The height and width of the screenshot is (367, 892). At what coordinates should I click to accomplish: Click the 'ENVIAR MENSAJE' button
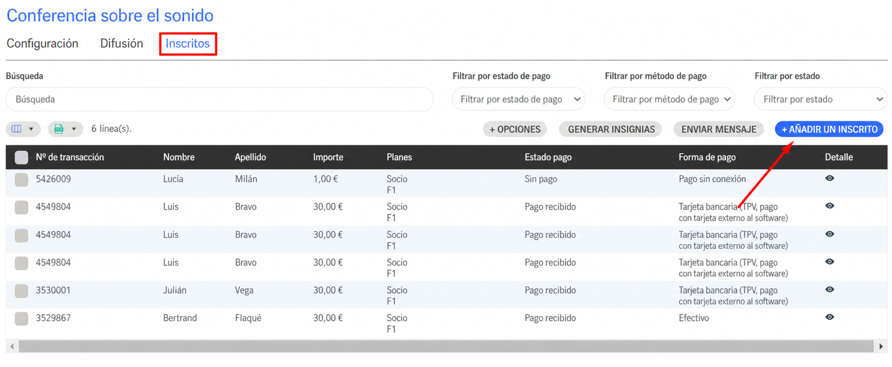718,129
